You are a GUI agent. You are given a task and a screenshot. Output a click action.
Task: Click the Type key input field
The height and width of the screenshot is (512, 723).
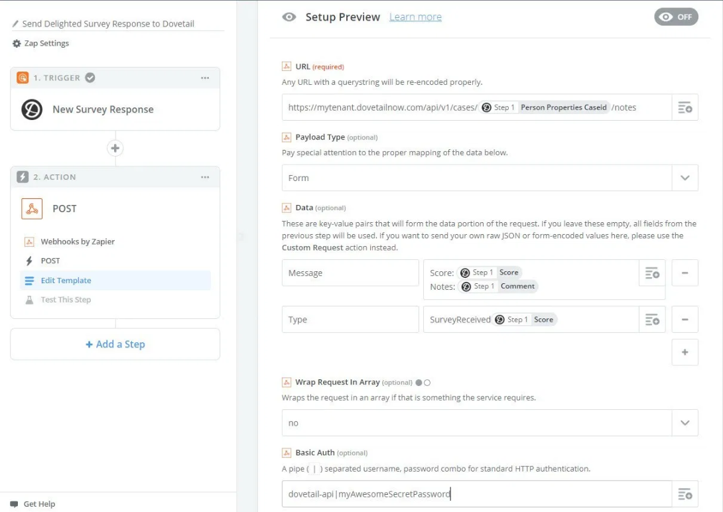click(x=350, y=320)
